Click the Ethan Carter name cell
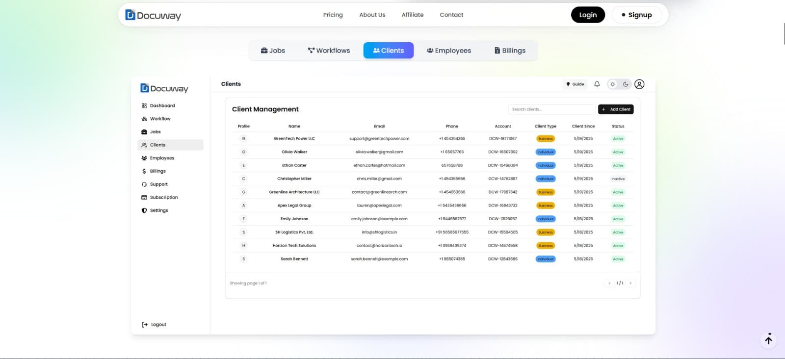 pos(294,165)
